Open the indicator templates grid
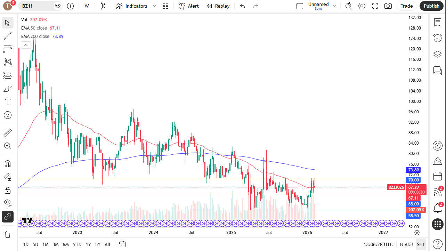 [165, 6]
